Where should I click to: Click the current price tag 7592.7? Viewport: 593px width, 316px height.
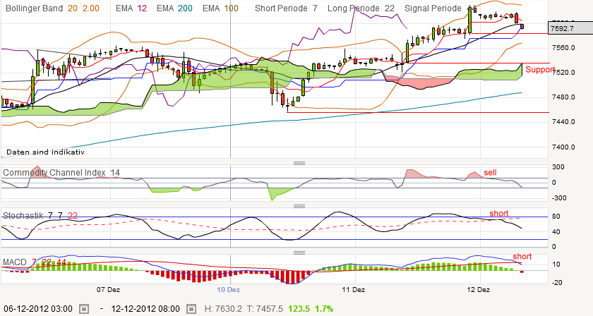point(570,28)
